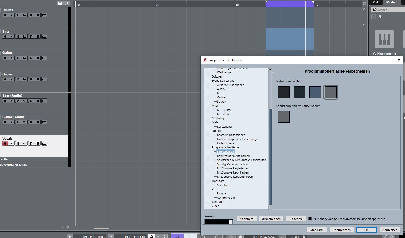Click the Standard button
This screenshot has height=238, width=405.
click(316, 230)
